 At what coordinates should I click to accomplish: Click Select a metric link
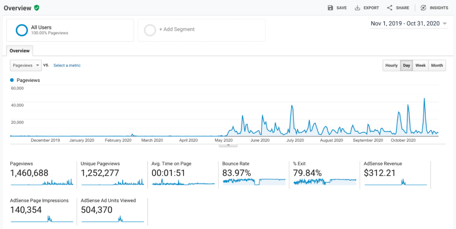[67, 66]
